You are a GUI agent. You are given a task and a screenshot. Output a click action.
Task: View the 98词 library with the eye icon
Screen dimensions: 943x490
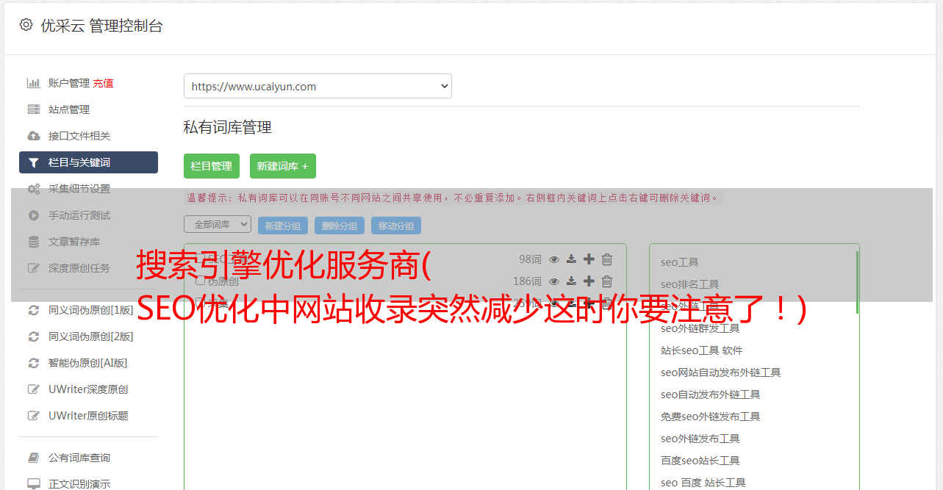[554, 259]
